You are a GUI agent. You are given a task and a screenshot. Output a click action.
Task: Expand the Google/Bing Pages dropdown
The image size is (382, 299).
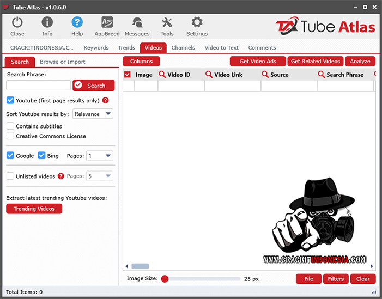pos(100,156)
